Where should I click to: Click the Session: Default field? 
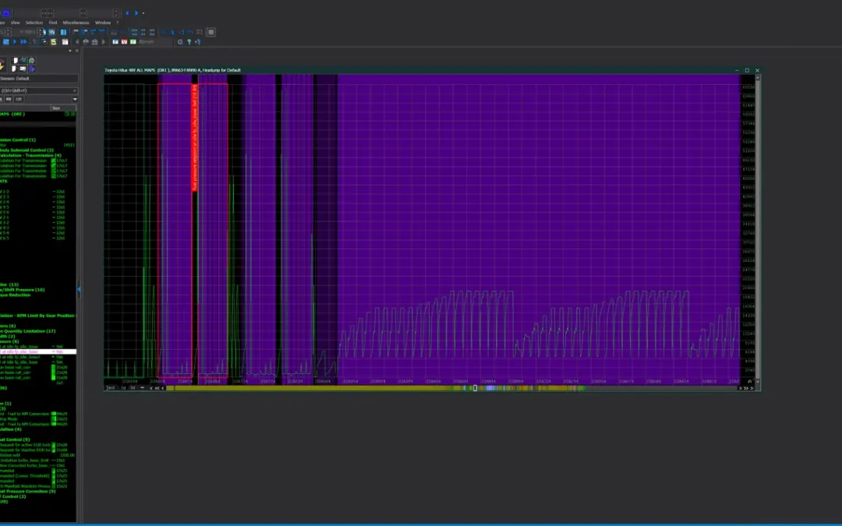pos(39,79)
